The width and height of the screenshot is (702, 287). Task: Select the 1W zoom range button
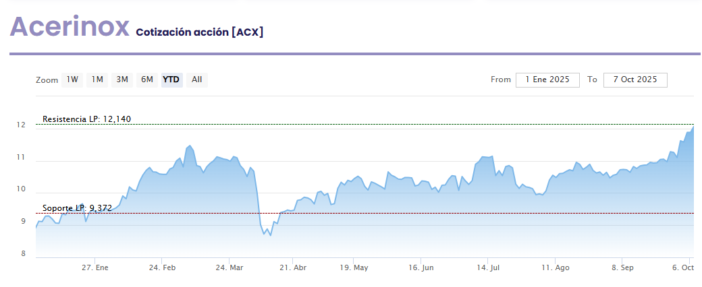(72, 79)
